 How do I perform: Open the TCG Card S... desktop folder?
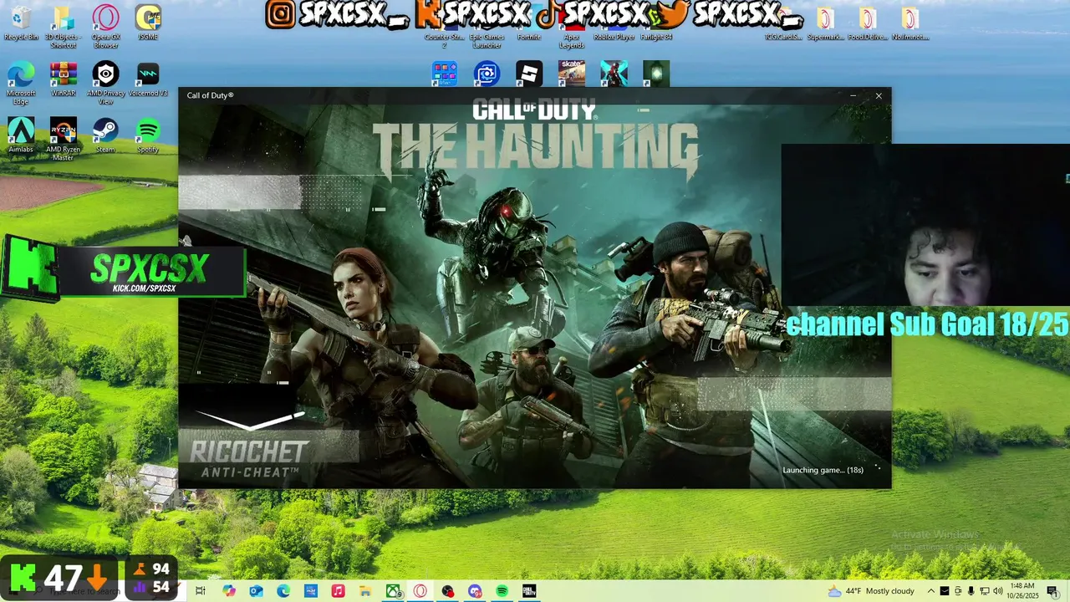click(784, 23)
